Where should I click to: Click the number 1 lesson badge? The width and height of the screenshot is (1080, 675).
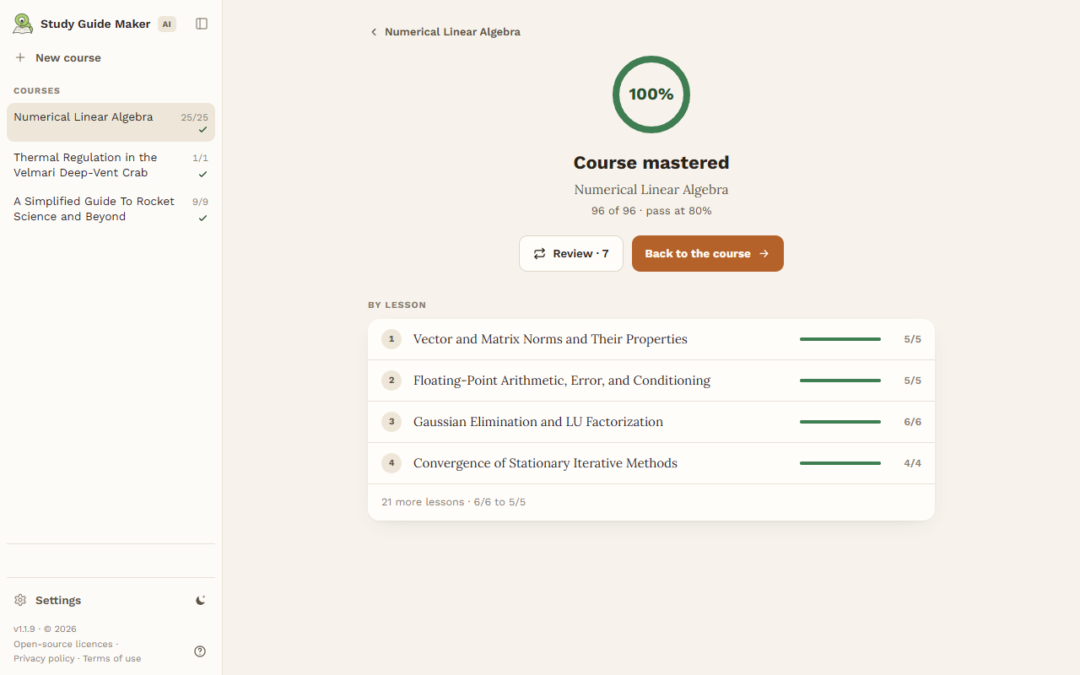coord(391,339)
